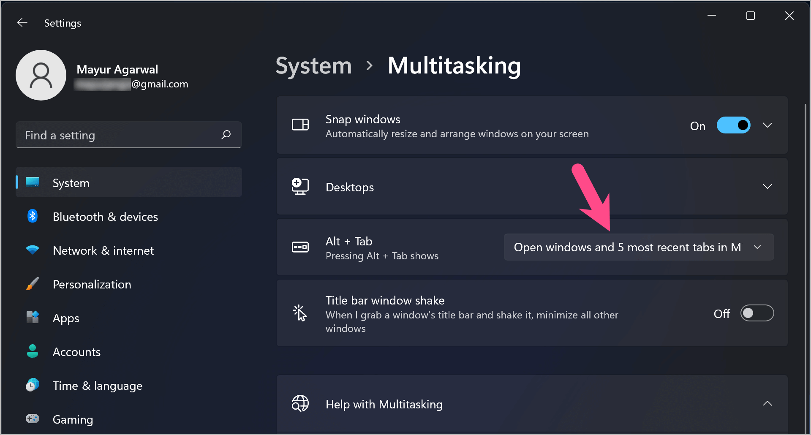This screenshot has width=811, height=435.
Task: Click the Snap windows icon
Action: [300, 125]
